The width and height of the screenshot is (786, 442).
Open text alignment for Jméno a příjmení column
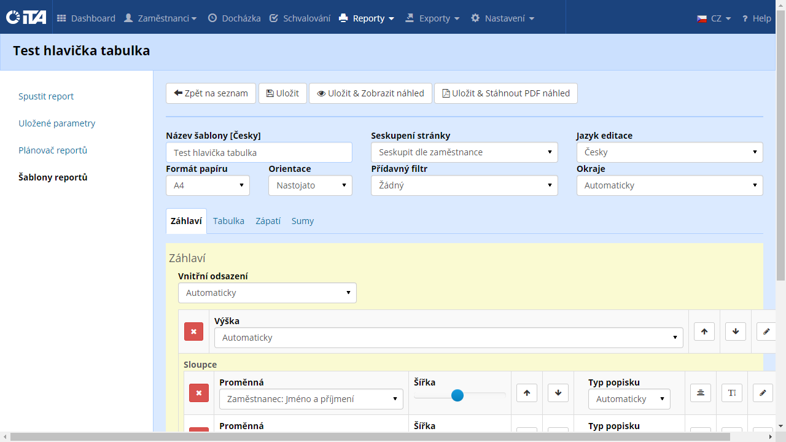click(701, 393)
